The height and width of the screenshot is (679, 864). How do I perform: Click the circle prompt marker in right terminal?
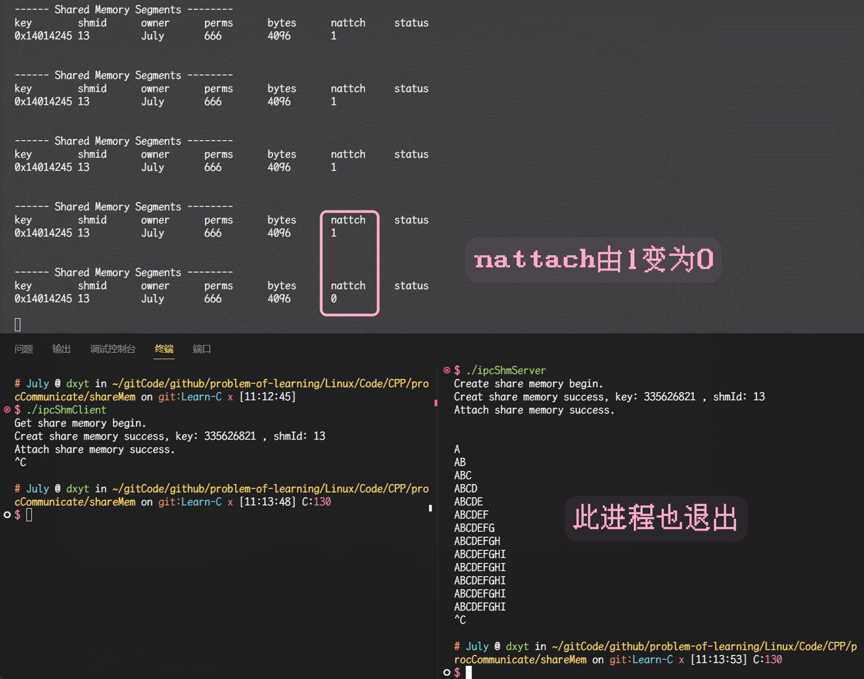447,672
